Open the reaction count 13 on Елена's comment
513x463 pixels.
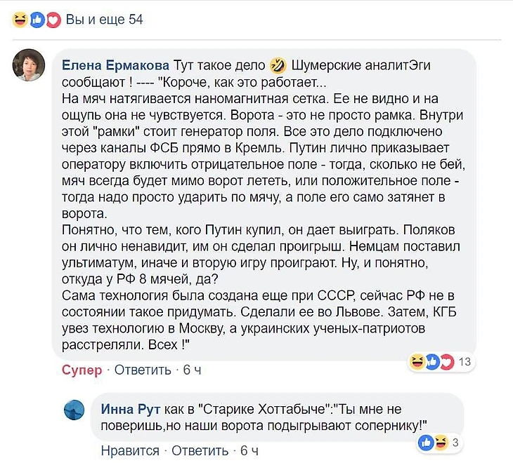[x=464, y=362]
